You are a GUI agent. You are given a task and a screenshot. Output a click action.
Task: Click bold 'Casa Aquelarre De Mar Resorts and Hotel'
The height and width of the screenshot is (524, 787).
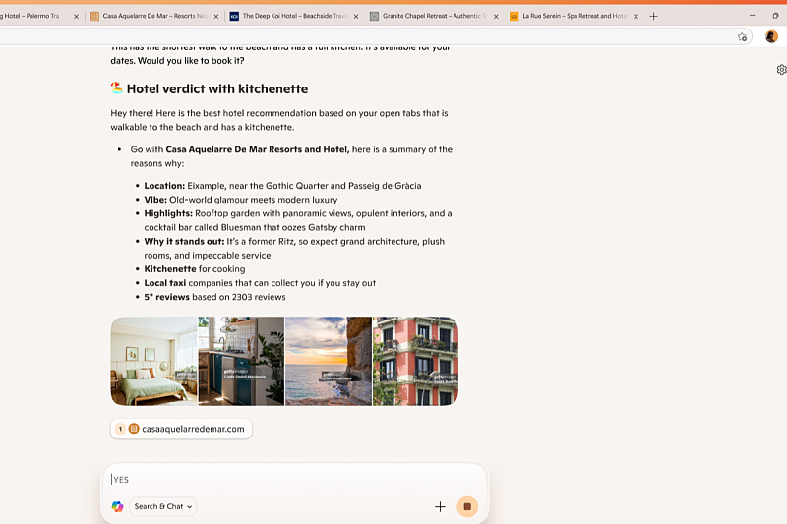[x=258, y=149]
